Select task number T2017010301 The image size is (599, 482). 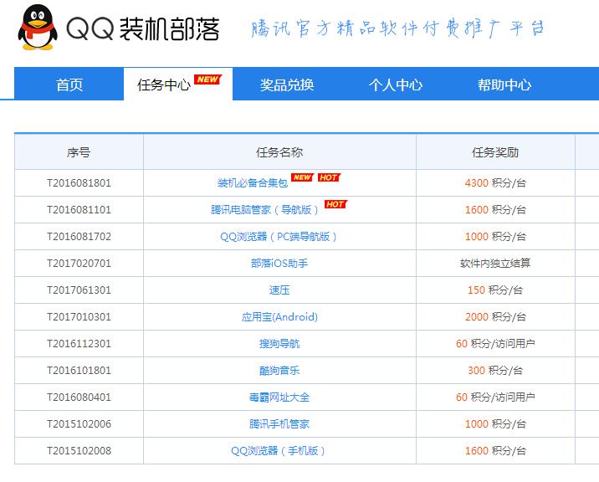(x=79, y=317)
